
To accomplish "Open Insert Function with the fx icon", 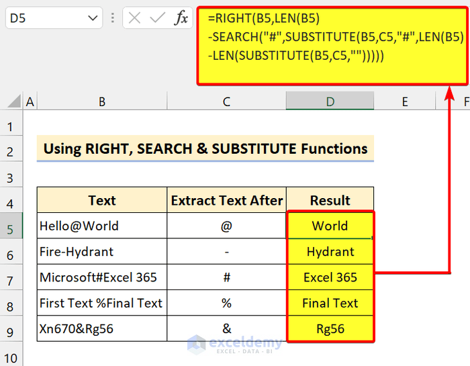I will click(x=181, y=17).
